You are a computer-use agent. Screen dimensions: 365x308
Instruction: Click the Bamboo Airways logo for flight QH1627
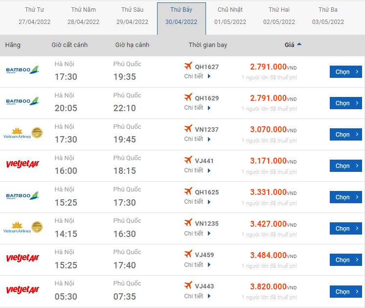coord(23,70)
